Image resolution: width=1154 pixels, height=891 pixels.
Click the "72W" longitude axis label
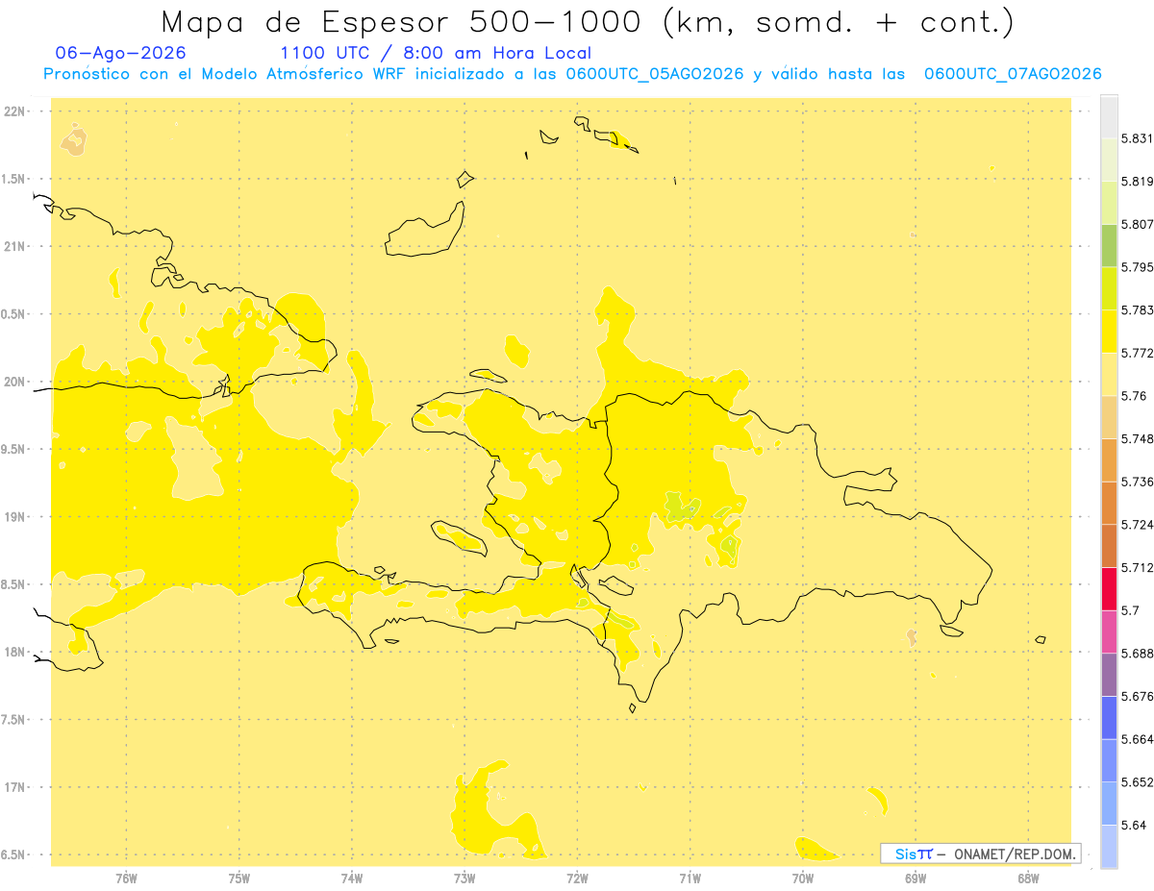coord(577,879)
